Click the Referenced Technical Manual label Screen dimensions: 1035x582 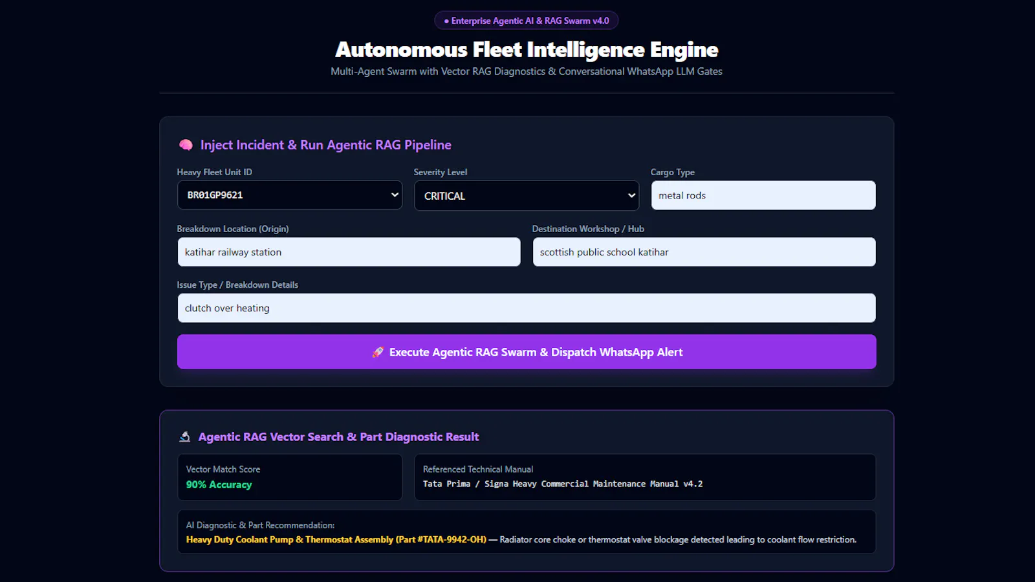478,469
